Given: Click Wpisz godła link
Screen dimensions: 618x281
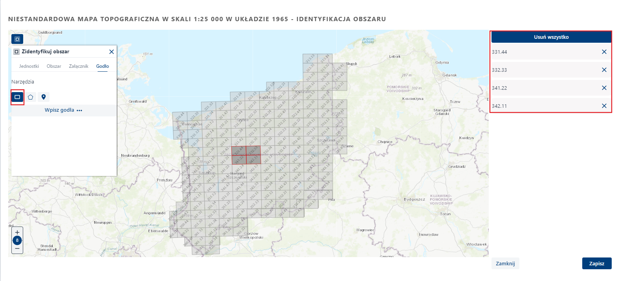Looking at the screenshot, I should tap(63, 110).
